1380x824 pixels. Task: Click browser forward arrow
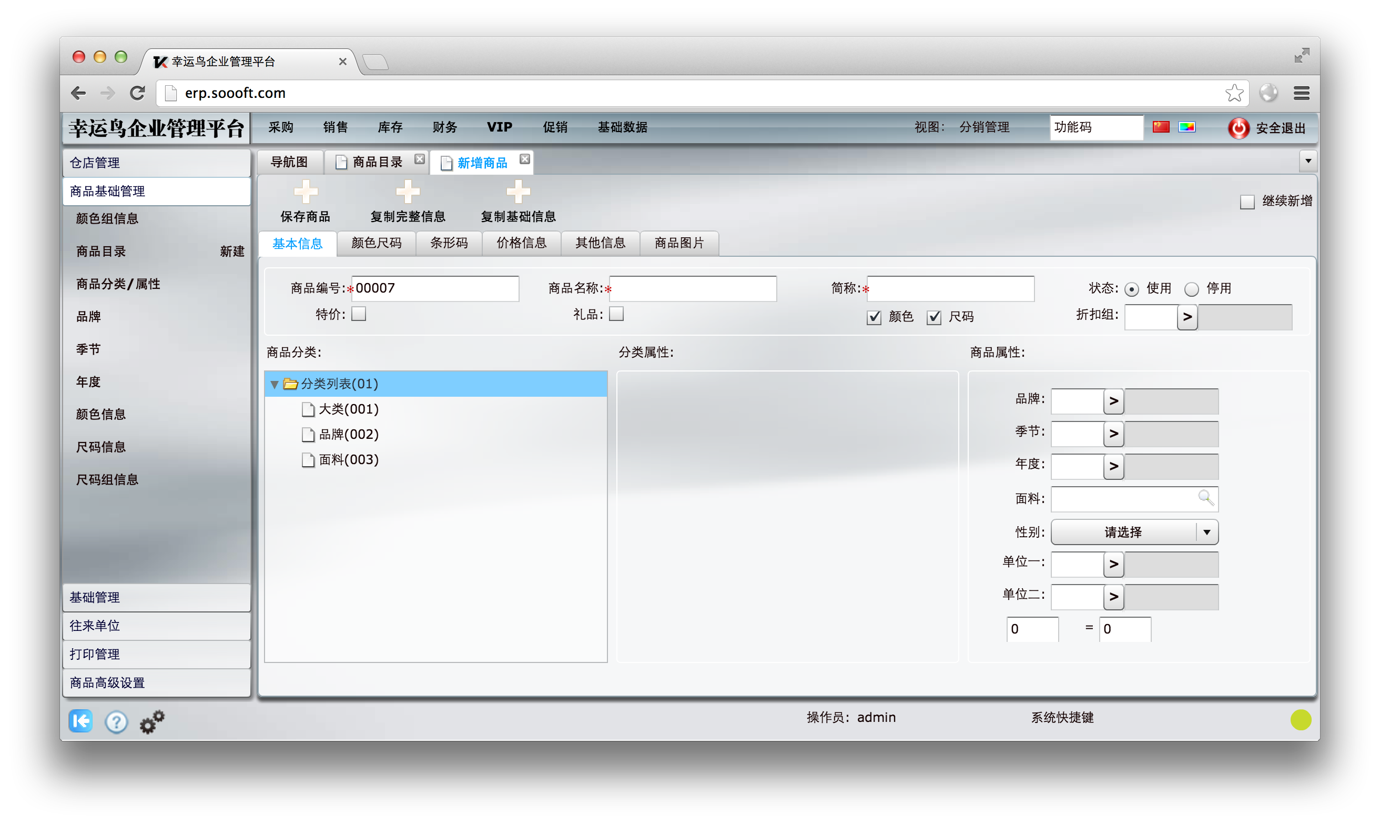(108, 93)
